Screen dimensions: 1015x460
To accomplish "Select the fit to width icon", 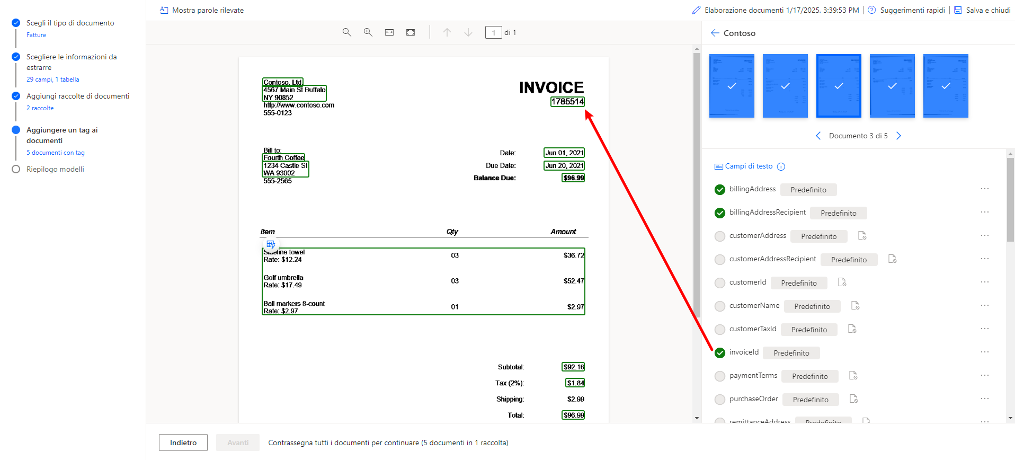I will pyautogui.click(x=389, y=32).
